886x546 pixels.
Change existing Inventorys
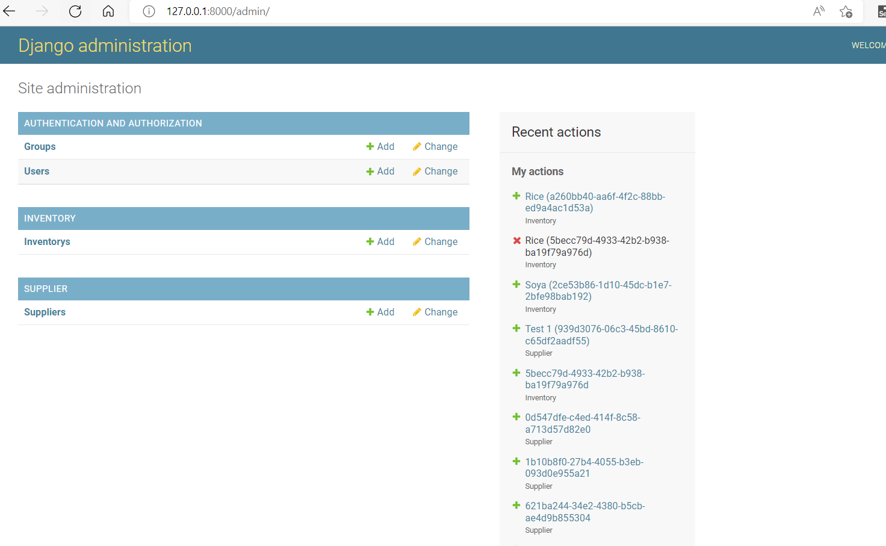(435, 242)
